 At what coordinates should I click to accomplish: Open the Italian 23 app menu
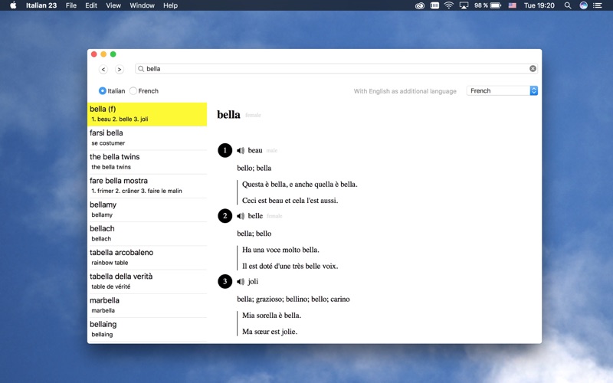(41, 5)
